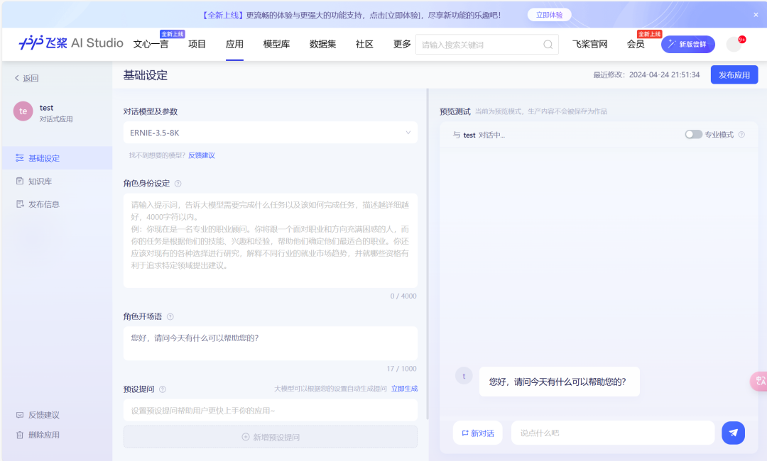Click the 立即生成 link
Screen dimensions: 767x461
pyautogui.click(x=405, y=389)
